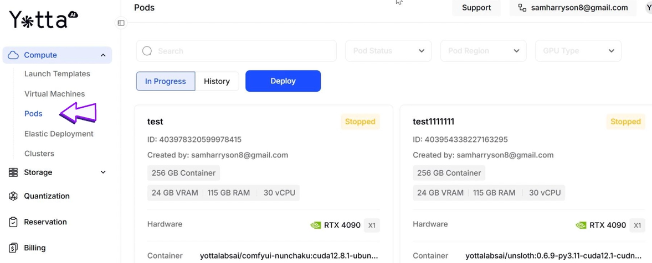
Task: Open the Pod Region dropdown
Action: point(483,51)
